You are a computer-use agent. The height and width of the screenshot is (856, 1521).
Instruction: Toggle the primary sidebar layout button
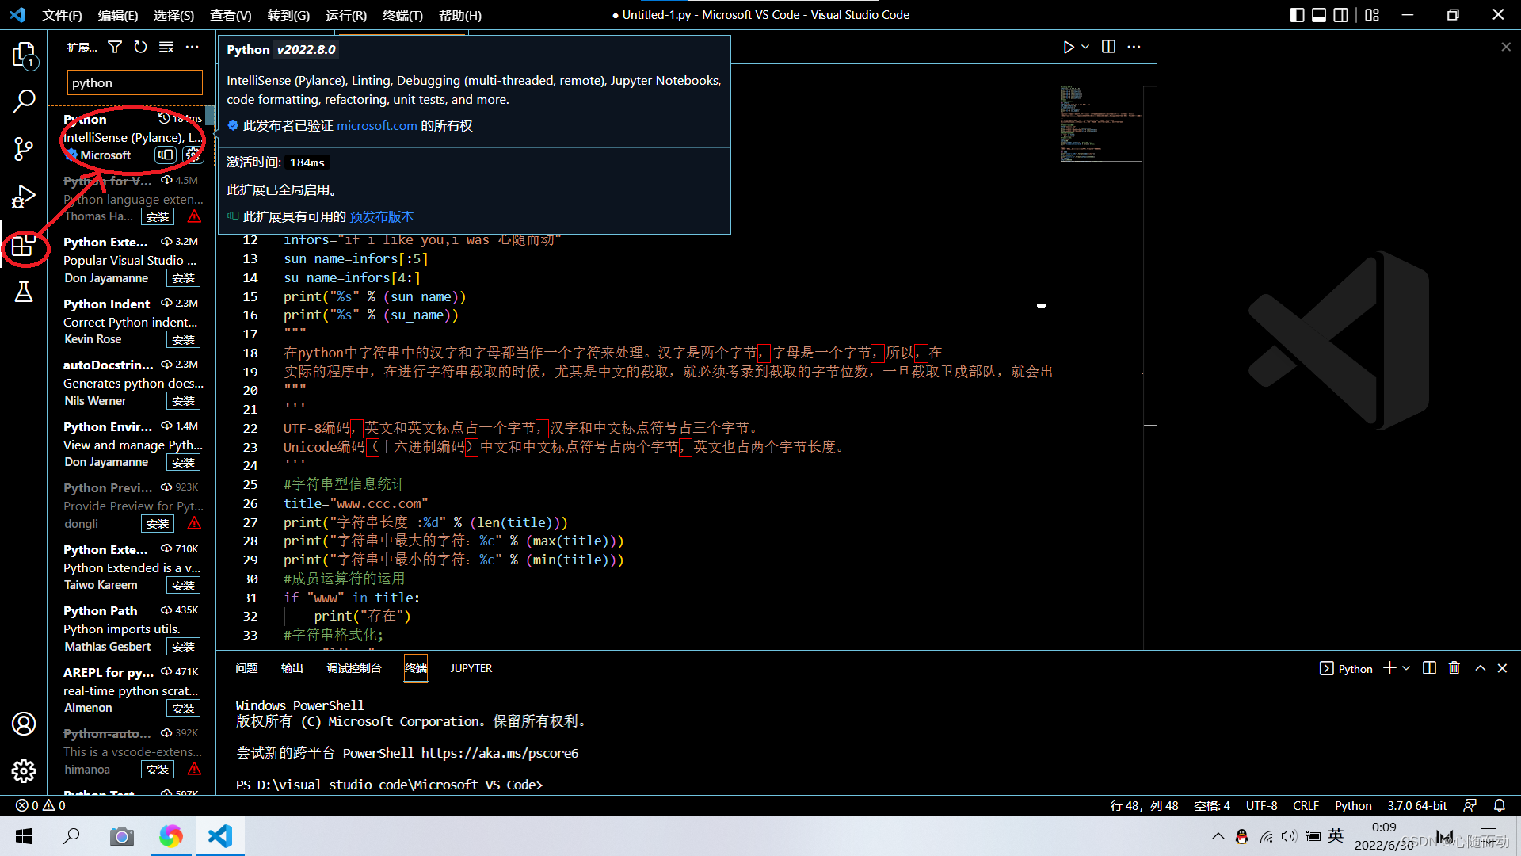tap(1297, 15)
